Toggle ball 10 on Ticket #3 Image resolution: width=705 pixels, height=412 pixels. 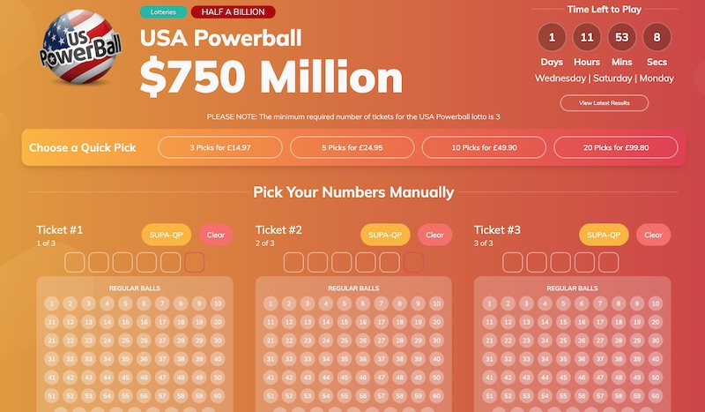(x=656, y=303)
